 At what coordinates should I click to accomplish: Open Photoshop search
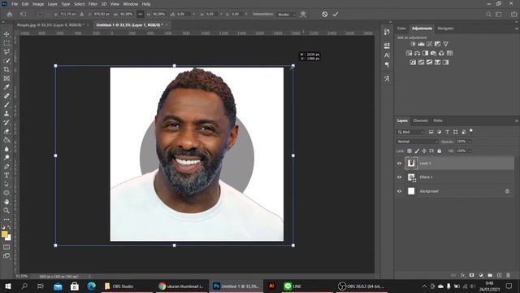coord(488,15)
